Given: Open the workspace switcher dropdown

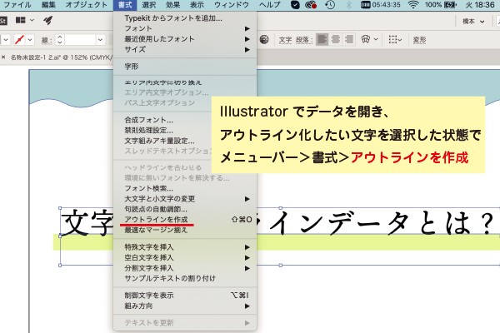Looking at the screenshot, I should click(473, 22).
